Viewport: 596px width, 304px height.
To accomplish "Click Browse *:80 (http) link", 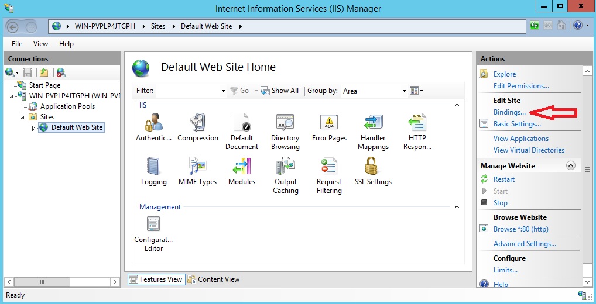I will (x=520, y=229).
